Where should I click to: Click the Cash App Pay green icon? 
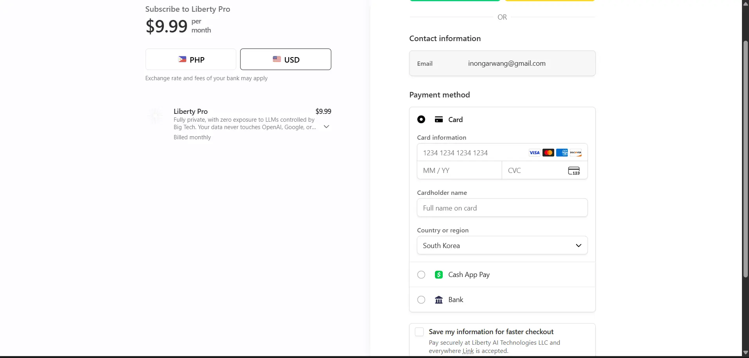pos(439,275)
